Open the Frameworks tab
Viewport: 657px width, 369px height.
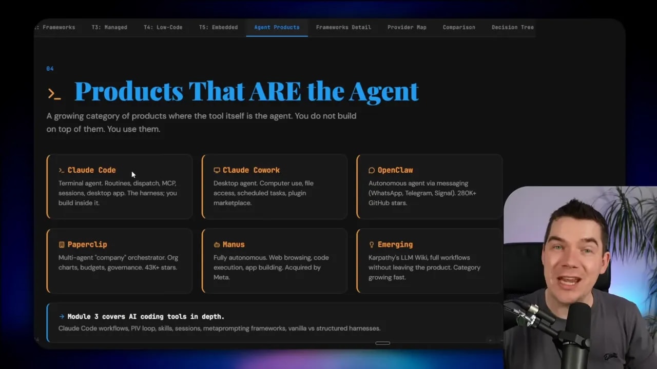click(x=55, y=27)
